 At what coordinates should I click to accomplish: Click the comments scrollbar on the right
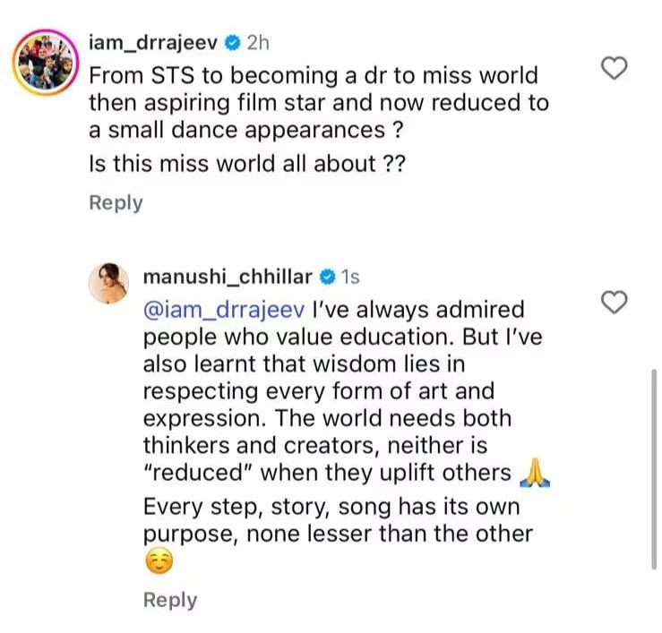pos(654,466)
